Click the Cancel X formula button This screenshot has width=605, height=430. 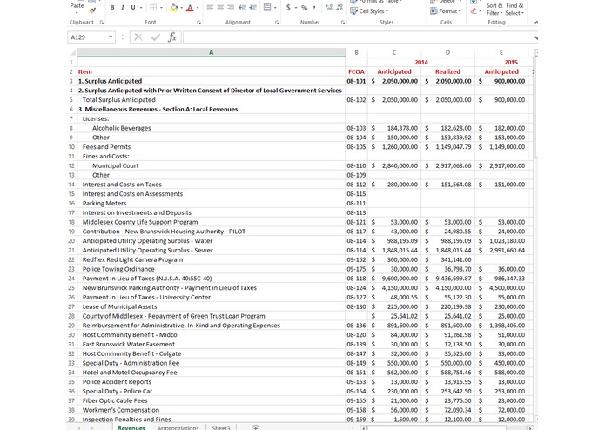(x=138, y=37)
